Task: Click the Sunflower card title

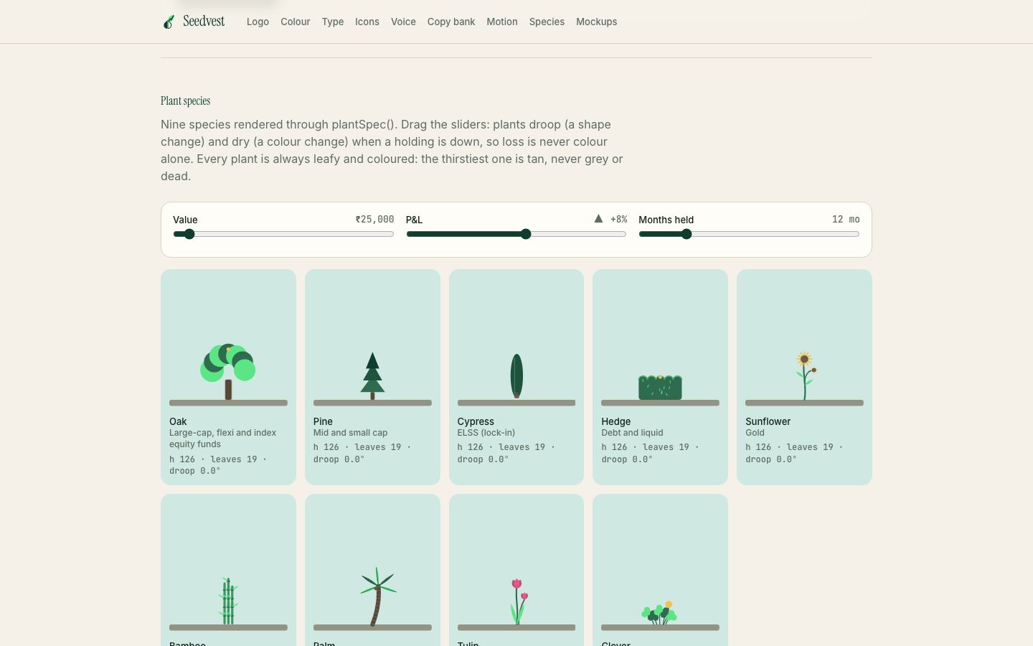Action: [768, 421]
